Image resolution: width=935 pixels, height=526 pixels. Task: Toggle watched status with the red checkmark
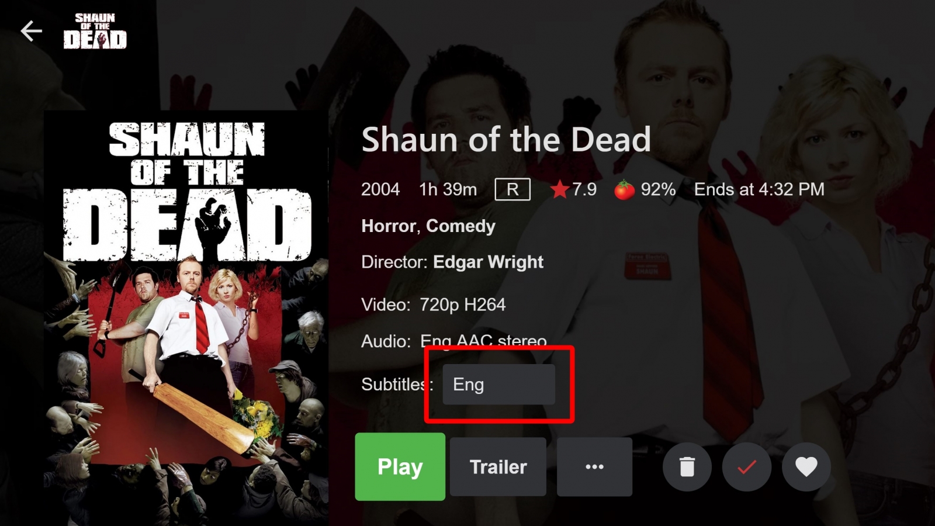point(747,466)
